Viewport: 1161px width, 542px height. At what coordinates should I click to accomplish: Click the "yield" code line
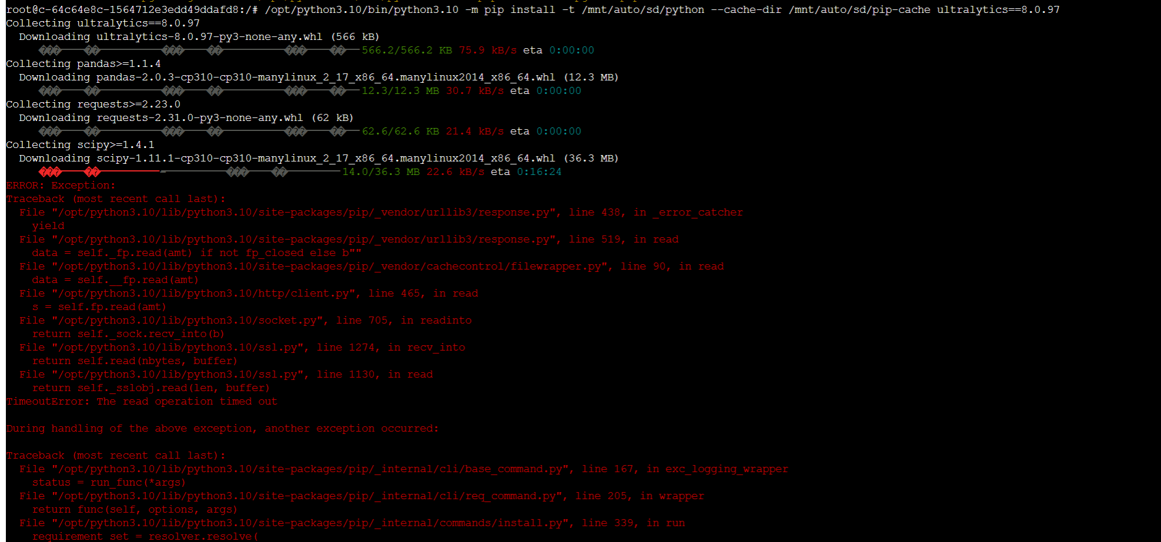(x=48, y=225)
